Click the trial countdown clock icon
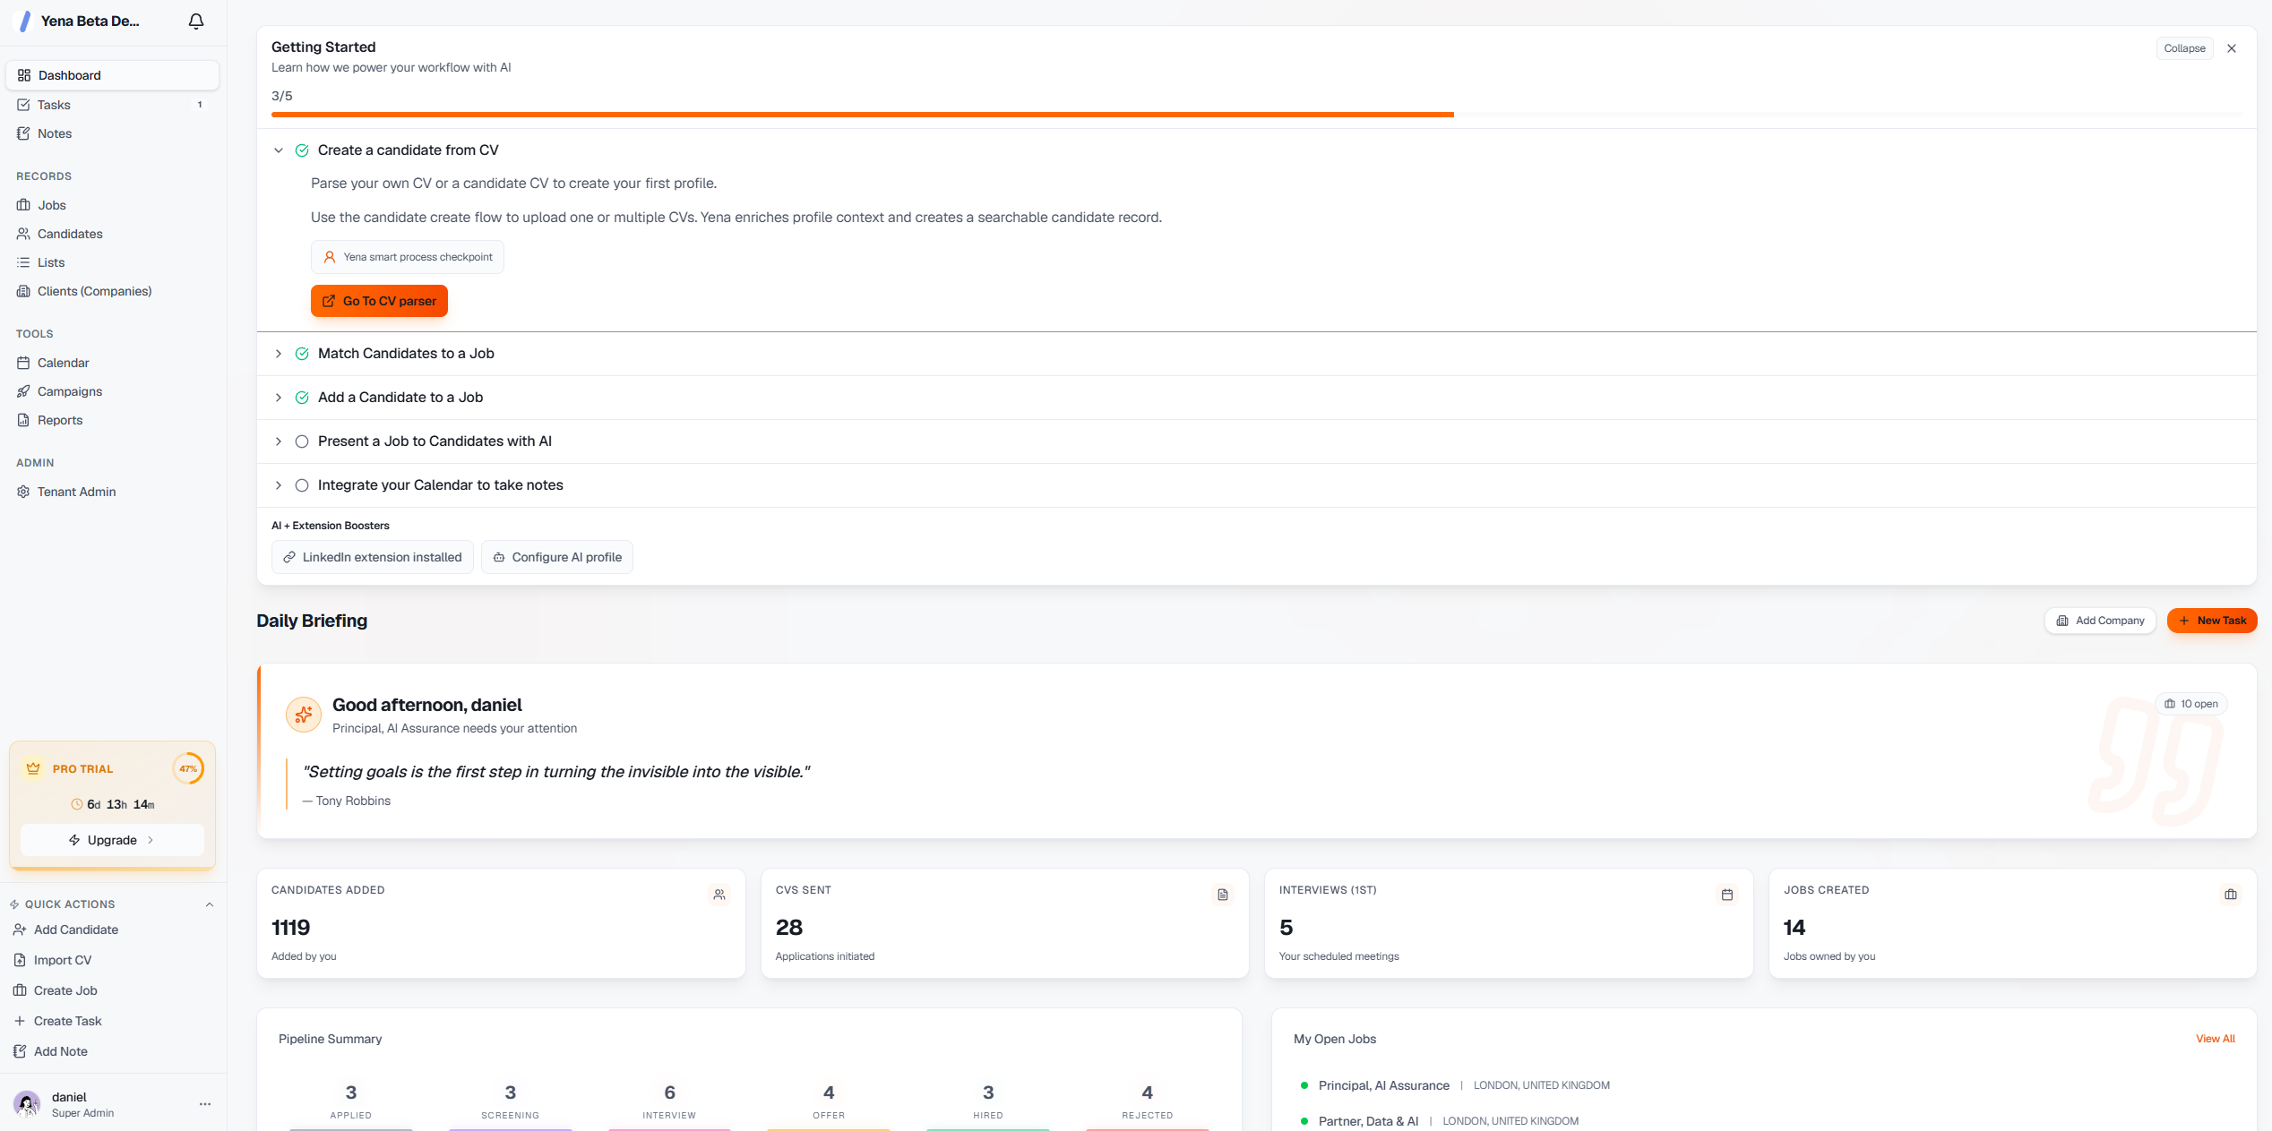 (x=77, y=804)
